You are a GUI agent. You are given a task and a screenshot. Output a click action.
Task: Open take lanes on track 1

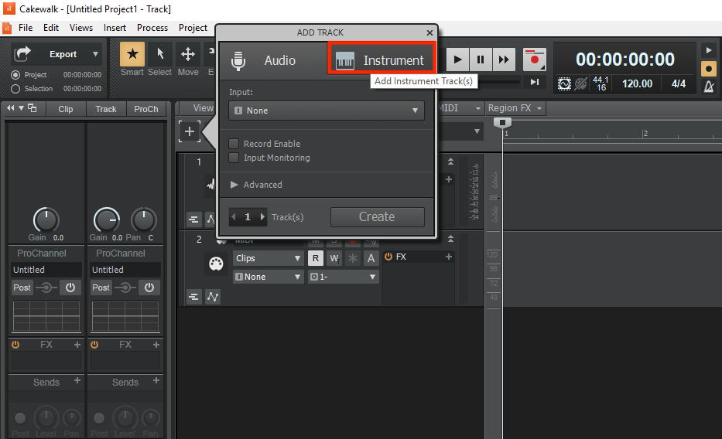[x=194, y=219]
